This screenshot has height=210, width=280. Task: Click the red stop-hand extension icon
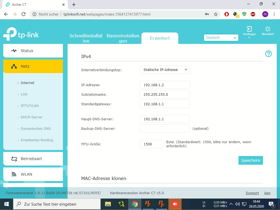pyautogui.click(x=227, y=14)
